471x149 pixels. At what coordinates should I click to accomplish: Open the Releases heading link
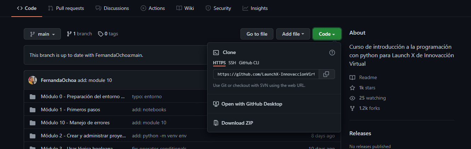tap(361, 133)
